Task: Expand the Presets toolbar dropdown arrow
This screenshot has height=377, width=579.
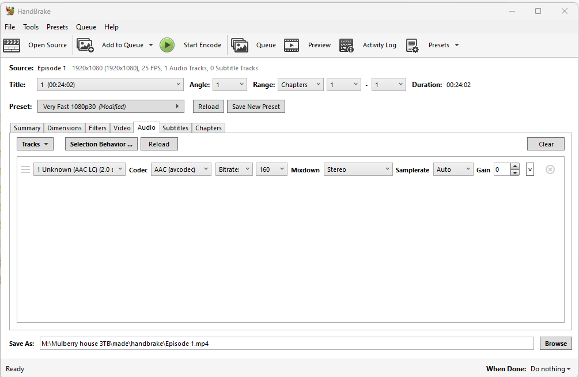Action: [x=457, y=45]
